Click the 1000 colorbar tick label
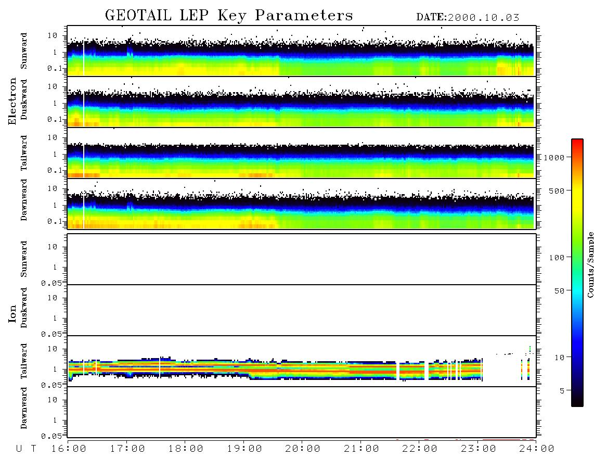The width and height of the screenshot is (594, 458). point(554,158)
